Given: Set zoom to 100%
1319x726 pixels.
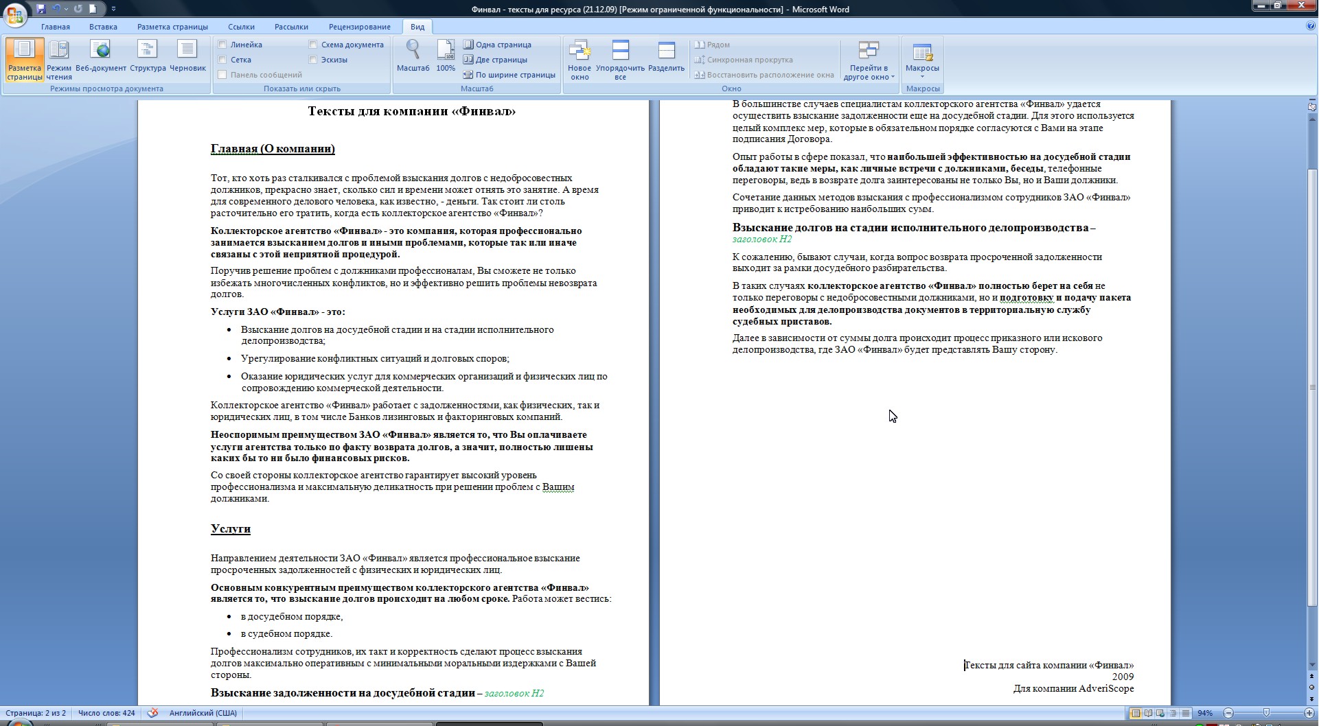Looking at the screenshot, I should pos(446,59).
